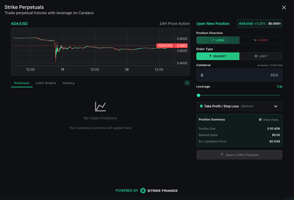Screen dimensions: 294x200
Task: Click the lightning icon on the Market button
Action: (211, 56)
